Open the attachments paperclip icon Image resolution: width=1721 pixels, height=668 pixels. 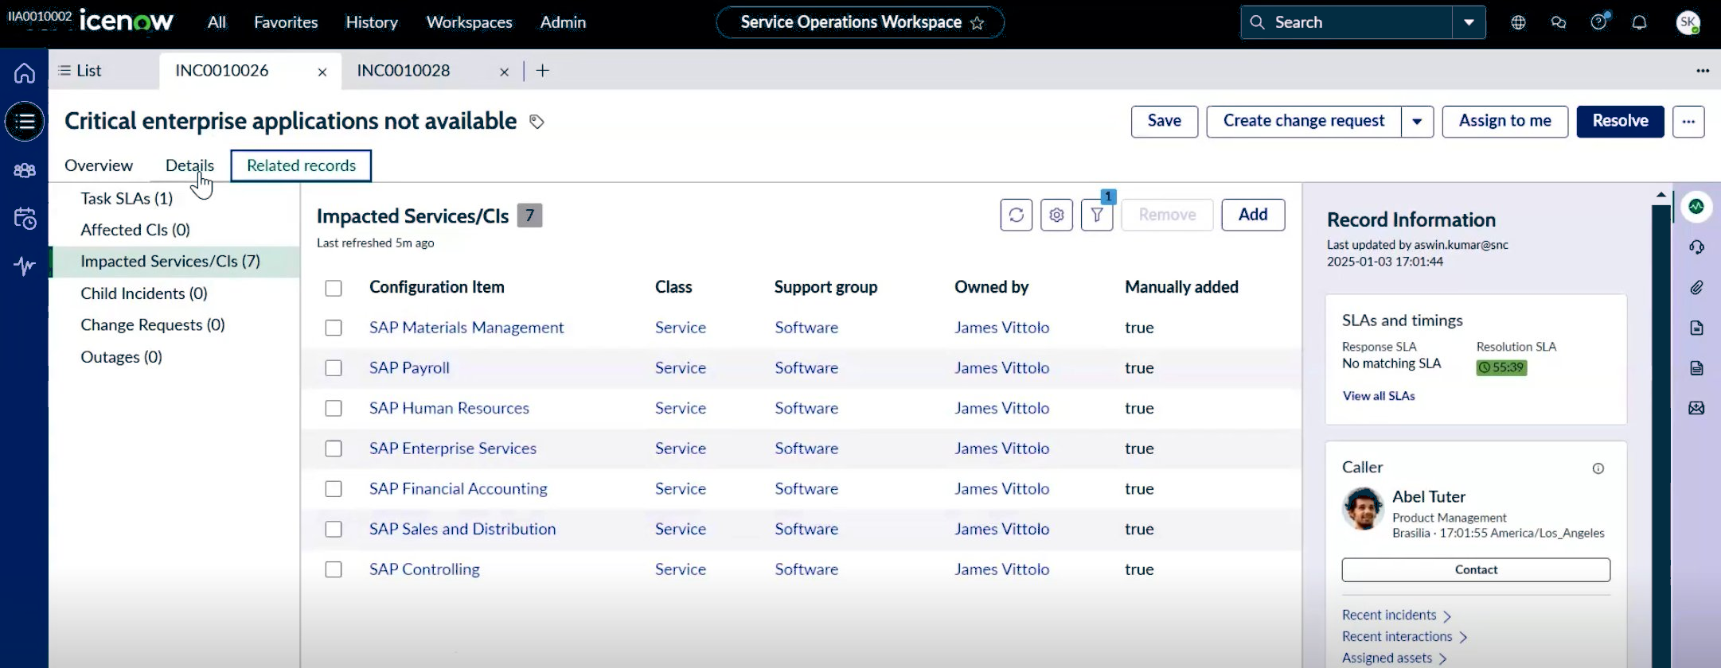coord(1696,288)
